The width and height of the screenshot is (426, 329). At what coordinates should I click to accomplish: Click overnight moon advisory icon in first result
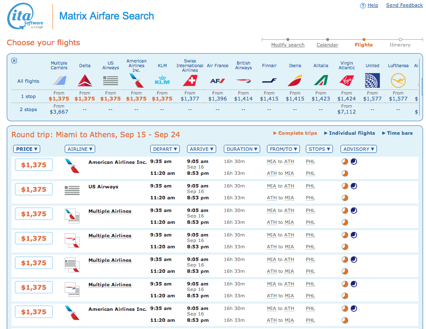point(354,162)
